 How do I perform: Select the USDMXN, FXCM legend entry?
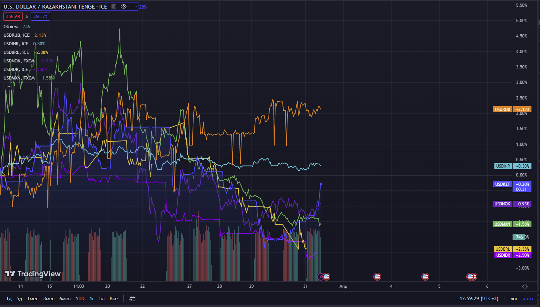coord(19,78)
